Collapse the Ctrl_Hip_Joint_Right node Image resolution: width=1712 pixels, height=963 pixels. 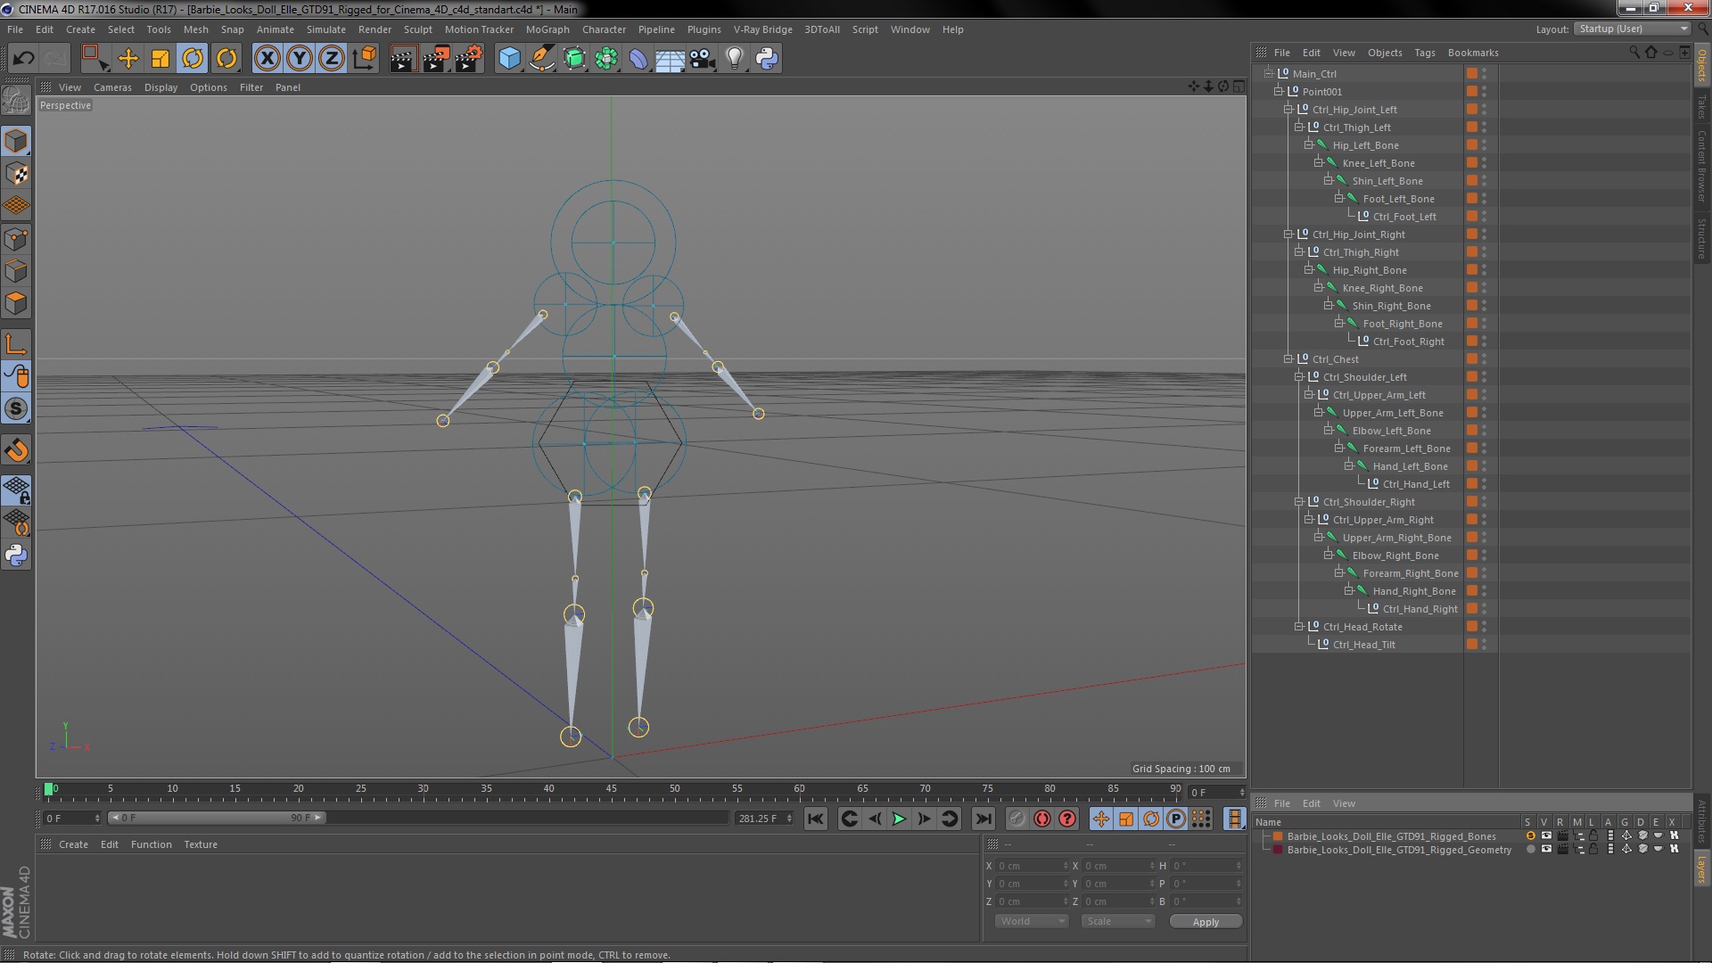(1288, 234)
